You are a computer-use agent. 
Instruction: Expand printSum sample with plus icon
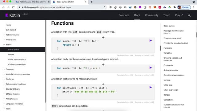tap(103, 84)
